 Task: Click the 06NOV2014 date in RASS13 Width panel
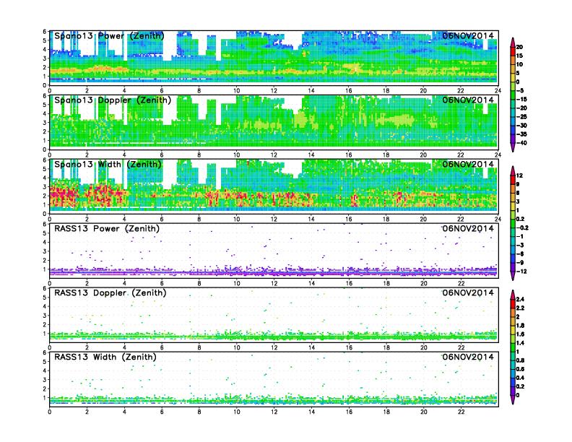point(468,357)
